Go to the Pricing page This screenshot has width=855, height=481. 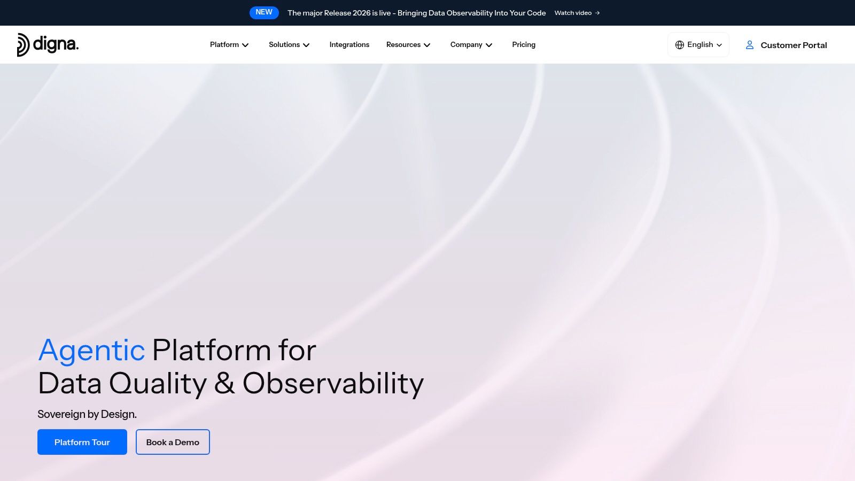[x=524, y=45]
